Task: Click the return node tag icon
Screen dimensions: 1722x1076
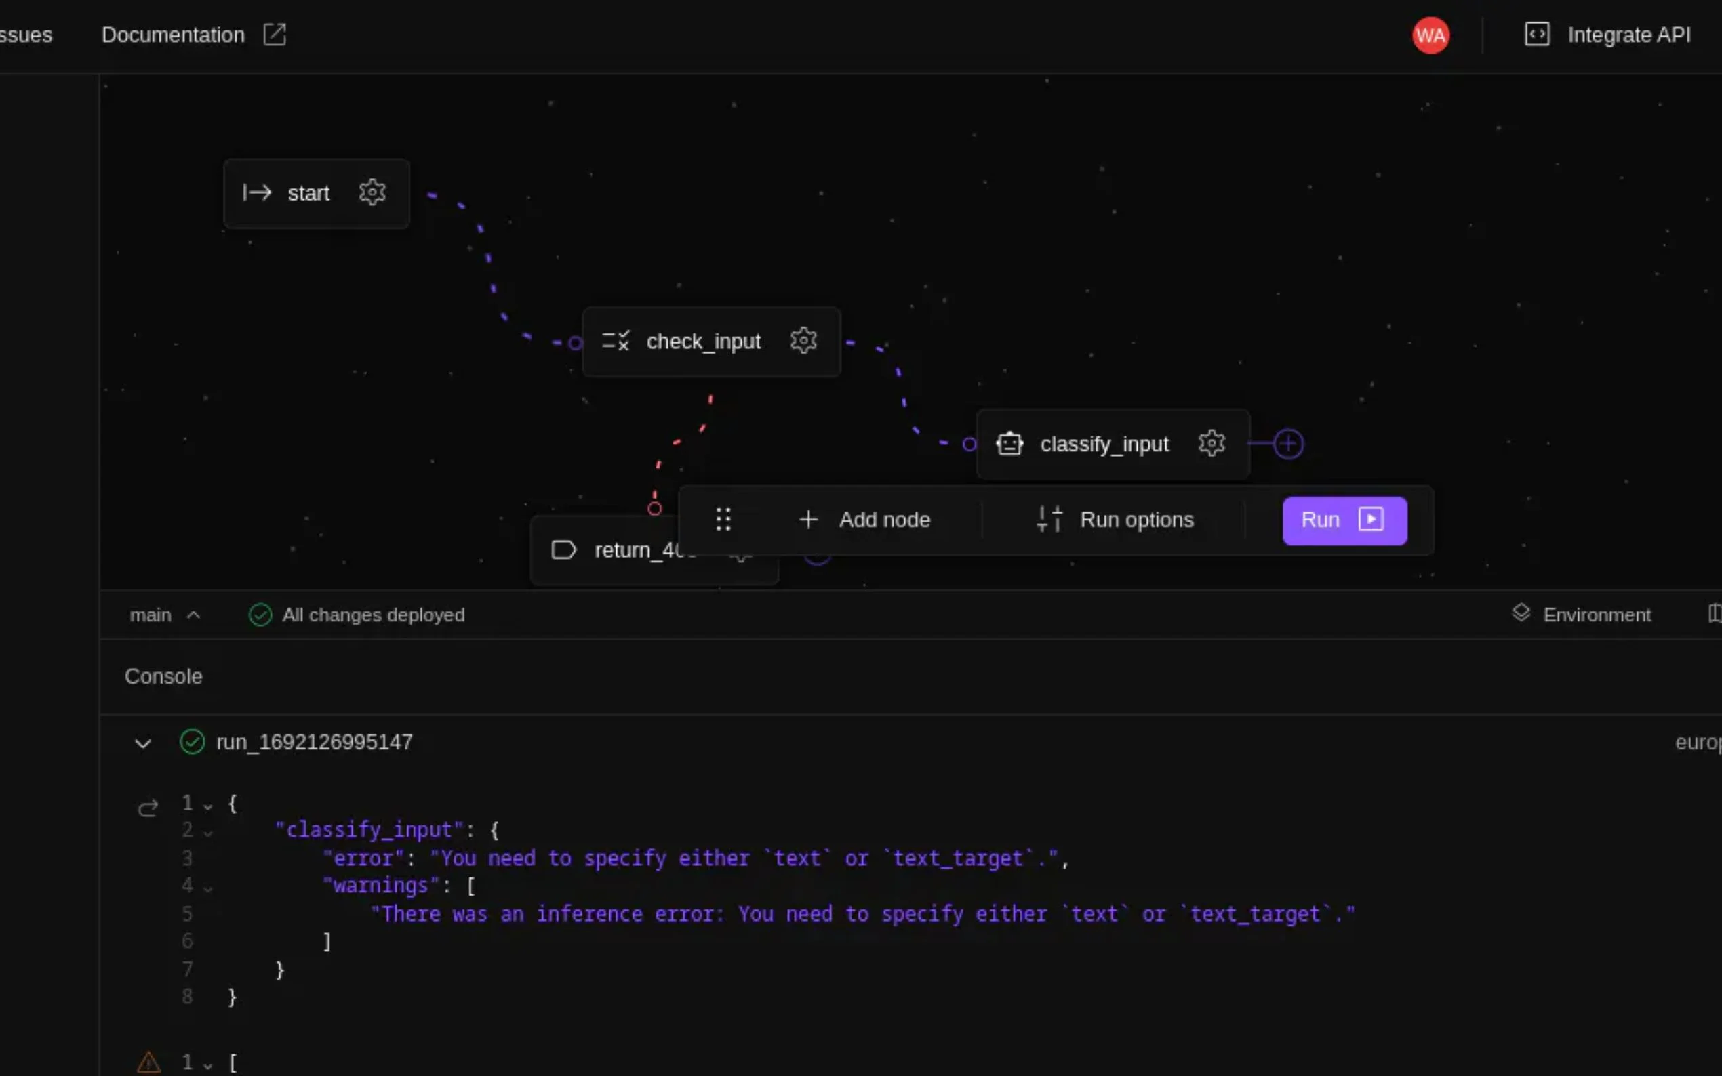Action: [563, 550]
